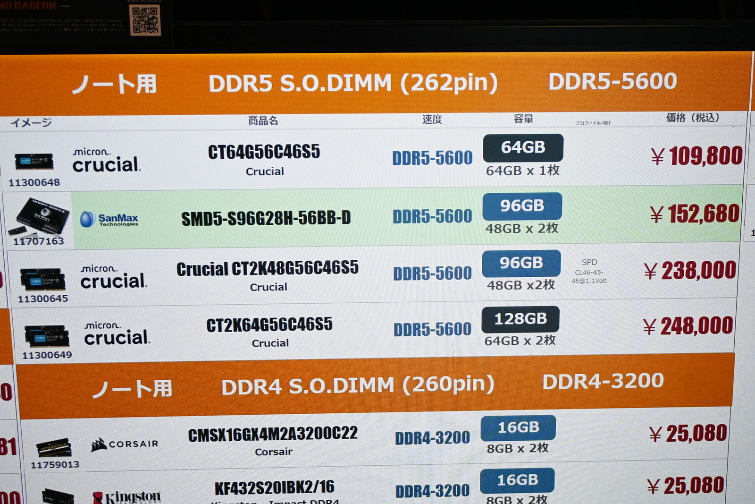Click the DDR5 S.O.DIMM (262pin) section heading
The height and width of the screenshot is (504, 755).
point(353,83)
